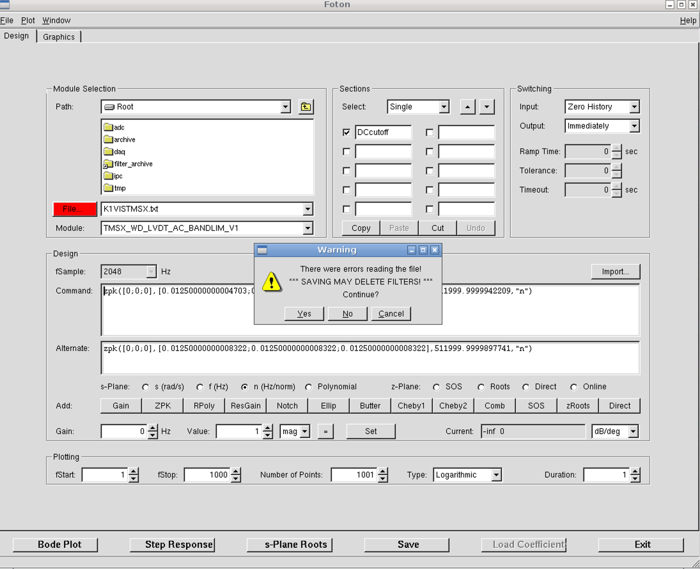This screenshot has height=569, width=700.
Task: Click the Exit button
Action: click(641, 545)
